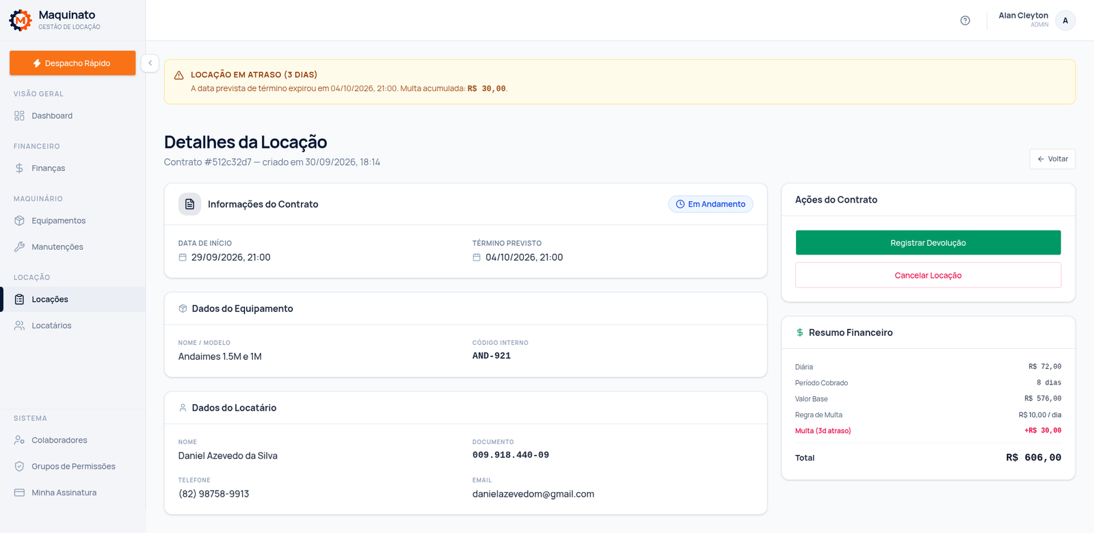Viewport: 1094px width, 533px height.
Task: Collapse the sidebar with chevron button
Action: point(150,63)
